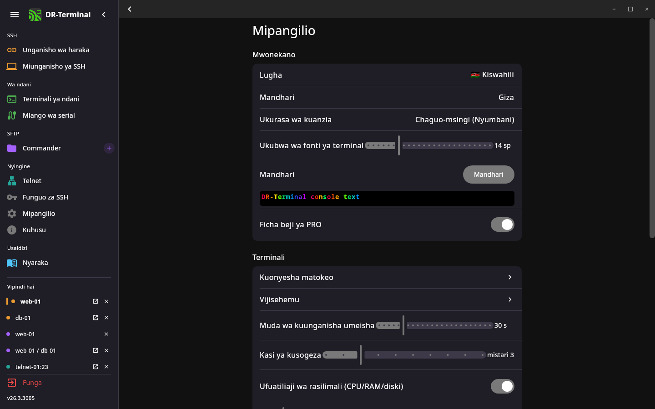Click the Nyaraka book icon

tap(12, 263)
